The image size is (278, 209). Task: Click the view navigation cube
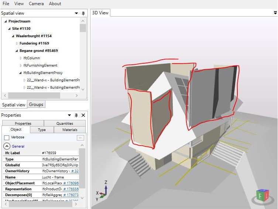(x=262, y=196)
